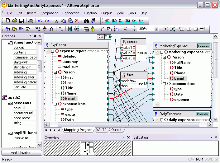Click Preview button on MarketingExpenses

203,46
